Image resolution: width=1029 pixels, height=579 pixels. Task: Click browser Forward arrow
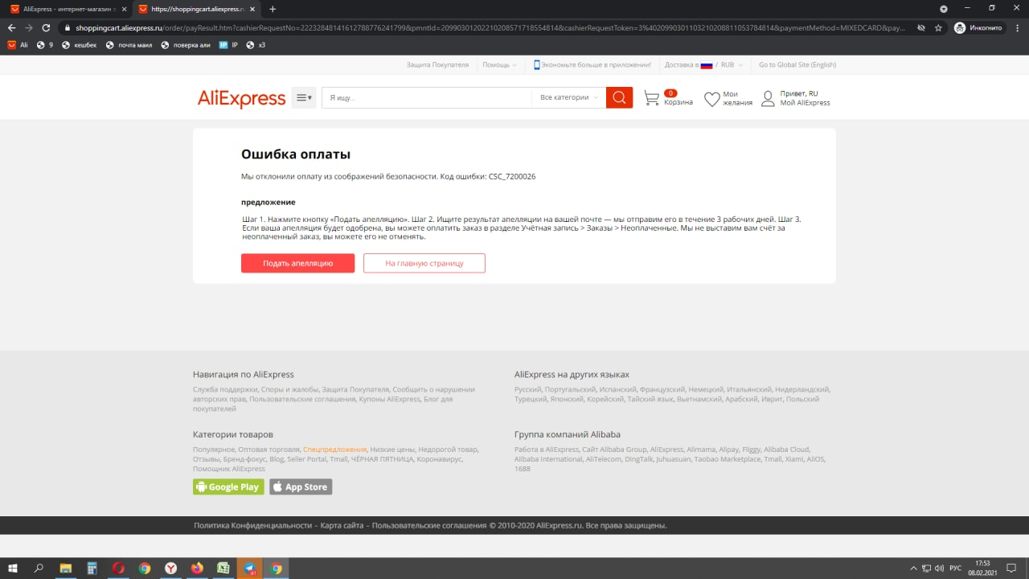point(29,27)
